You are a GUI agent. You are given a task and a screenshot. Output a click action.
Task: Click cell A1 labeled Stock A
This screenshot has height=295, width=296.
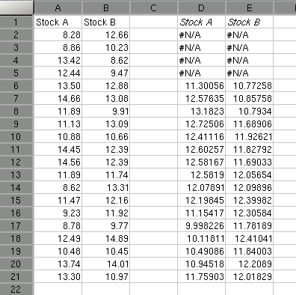point(58,22)
